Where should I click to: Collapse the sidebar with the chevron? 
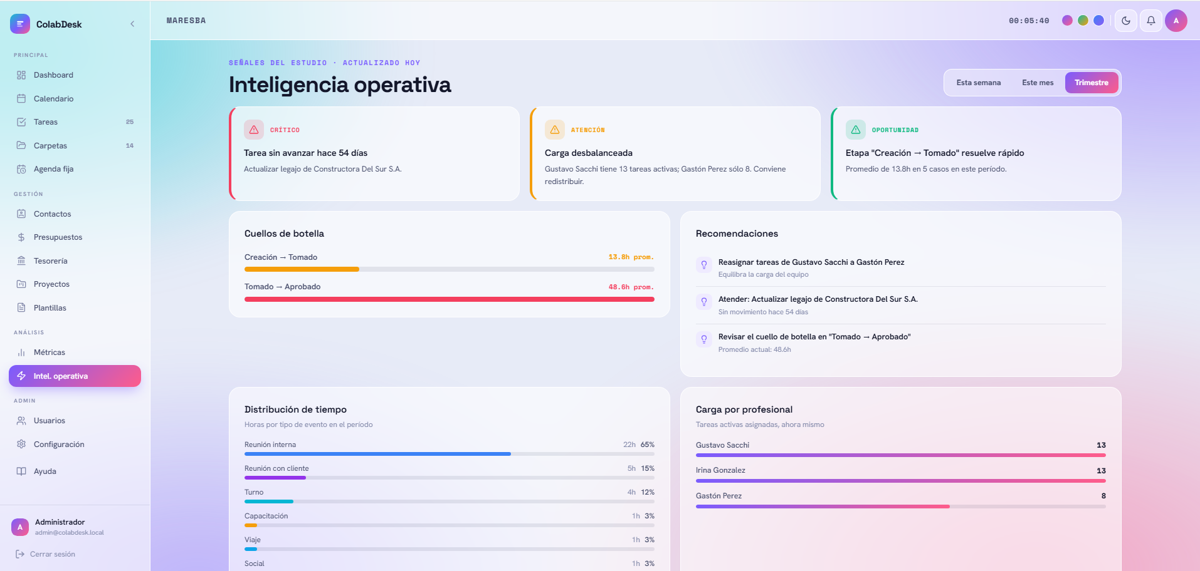click(x=132, y=24)
